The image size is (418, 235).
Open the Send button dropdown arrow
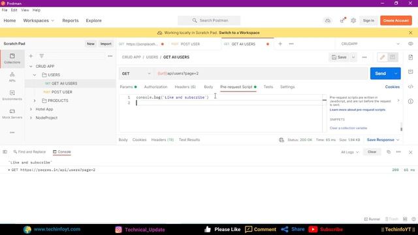[x=396, y=74]
